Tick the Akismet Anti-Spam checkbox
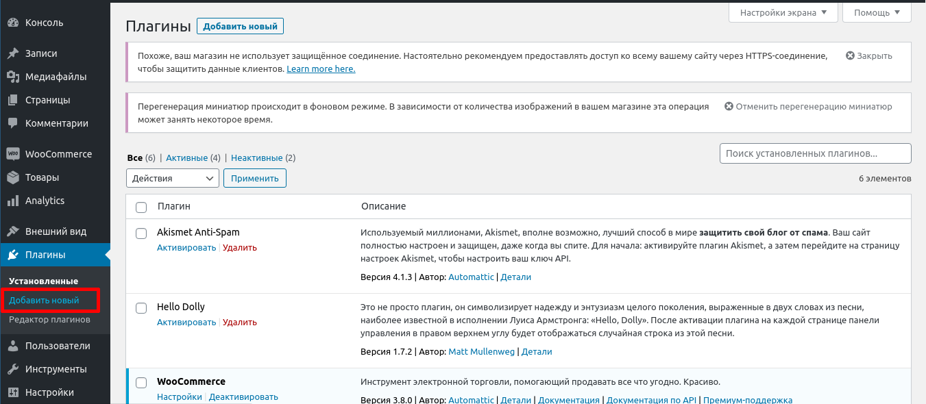926x404 pixels. click(141, 233)
